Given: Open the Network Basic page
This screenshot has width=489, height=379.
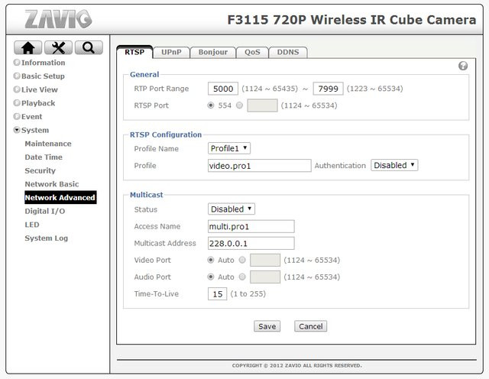Looking at the screenshot, I should 52,184.
